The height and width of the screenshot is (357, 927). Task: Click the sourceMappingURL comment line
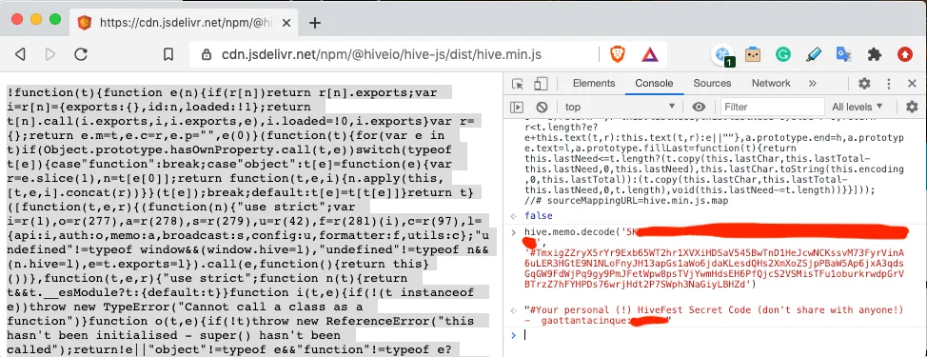tap(626, 200)
